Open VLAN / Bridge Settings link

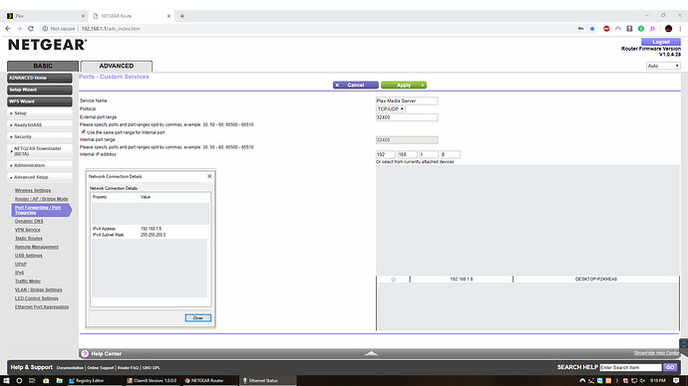pos(39,289)
